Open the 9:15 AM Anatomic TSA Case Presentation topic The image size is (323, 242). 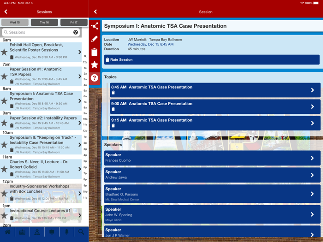tap(215, 123)
